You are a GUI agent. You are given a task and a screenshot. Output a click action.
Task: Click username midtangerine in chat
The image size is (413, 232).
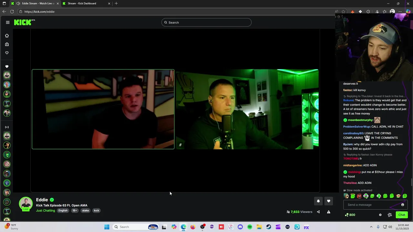point(352,165)
